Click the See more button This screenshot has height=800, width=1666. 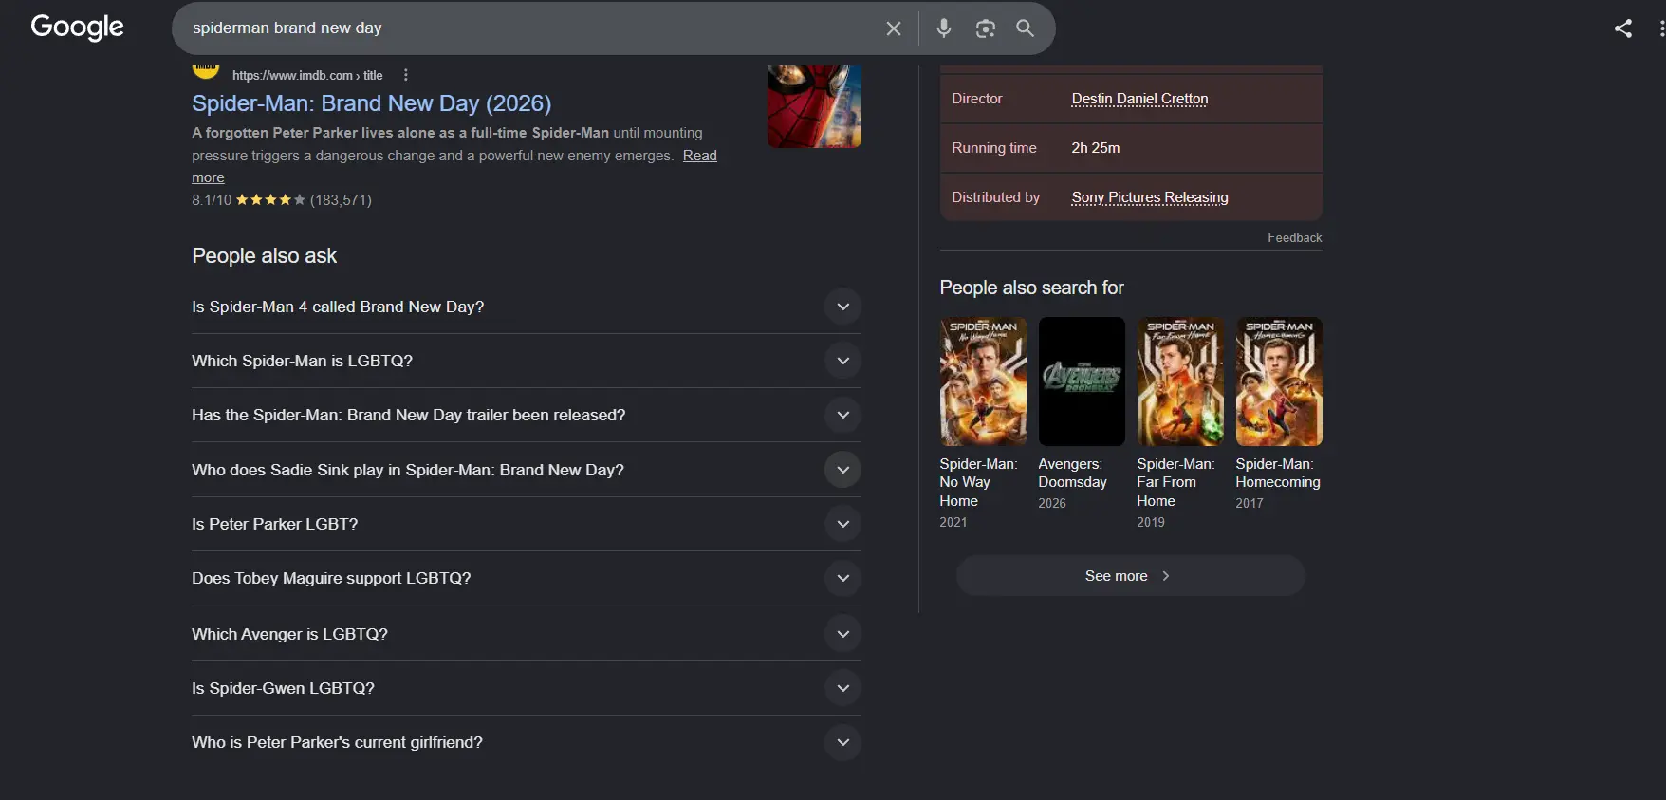1131,576
